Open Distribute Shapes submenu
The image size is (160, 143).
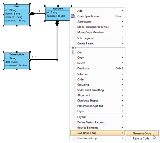[x=97, y=101]
